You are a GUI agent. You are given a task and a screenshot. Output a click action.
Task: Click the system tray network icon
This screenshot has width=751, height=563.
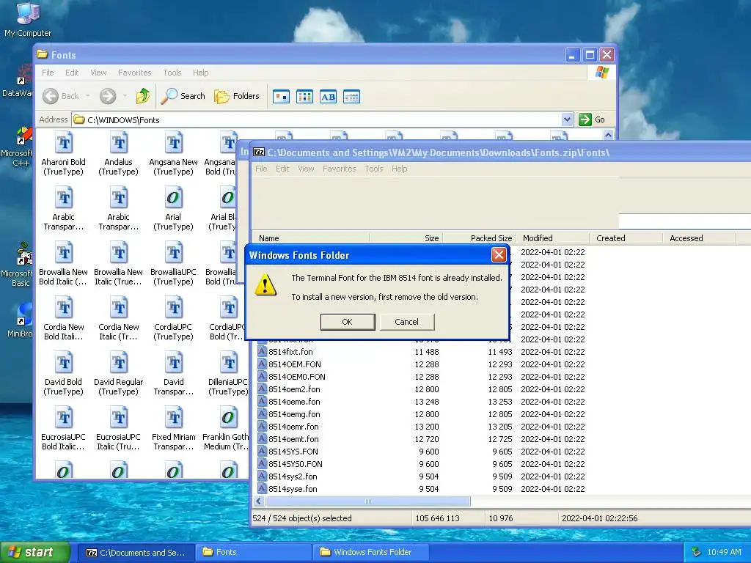(x=696, y=553)
